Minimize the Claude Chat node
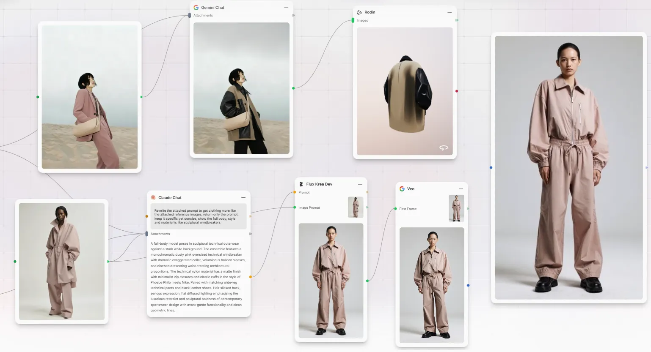This screenshot has width=651, height=352. pyautogui.click(x=243, y=197)
